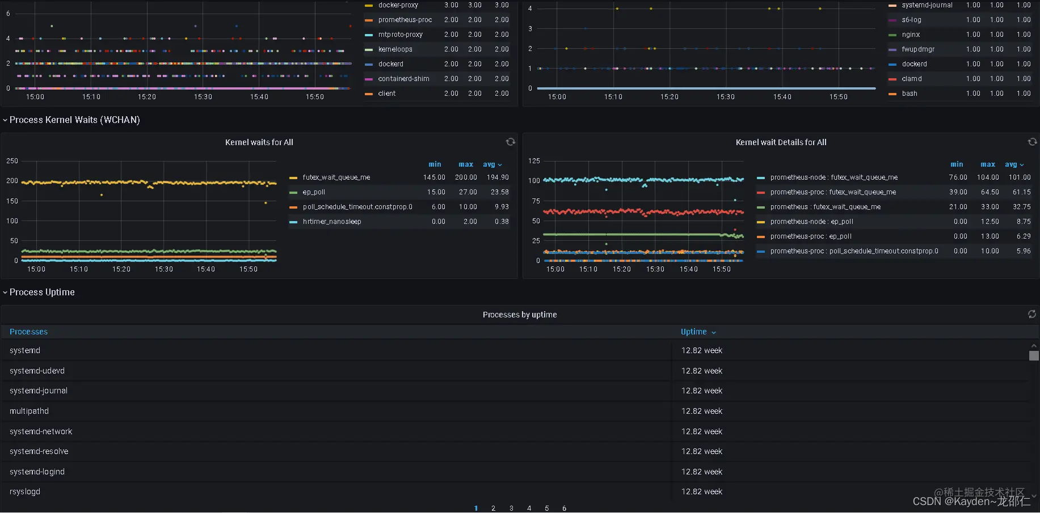Click yellow color swatch for futex_wait_queue_me
The image size is (1040, 513).
pyautogui.click(x=293, y=178)
